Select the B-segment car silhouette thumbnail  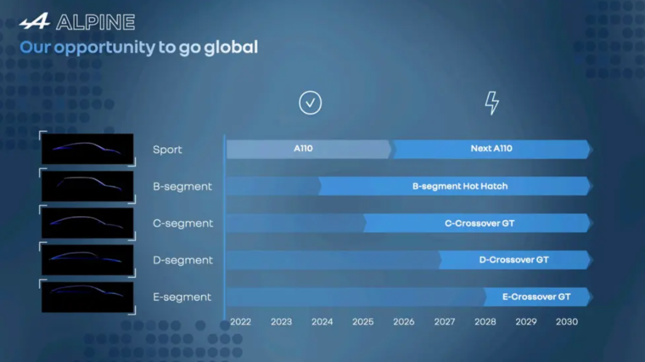(87, 186)
